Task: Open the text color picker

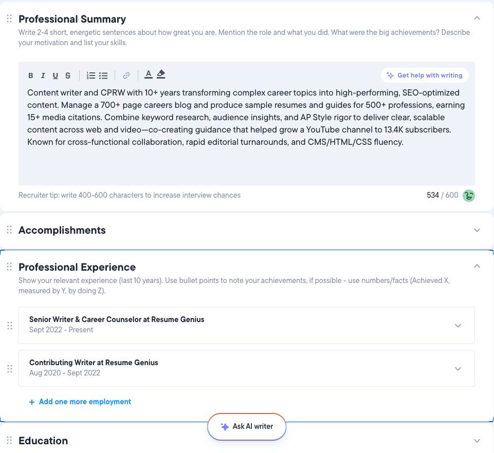Action: tap(149, 75)
